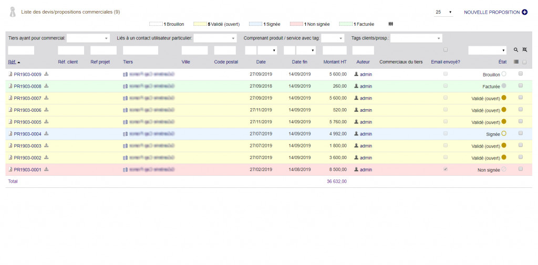Click the admin author link for PR1903-0002
The height and width of the screenshot is (265, 538).
click(x=366, y=158)
